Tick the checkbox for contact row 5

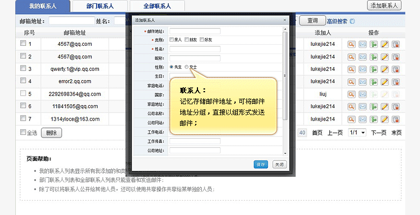[x=23, y=93]
